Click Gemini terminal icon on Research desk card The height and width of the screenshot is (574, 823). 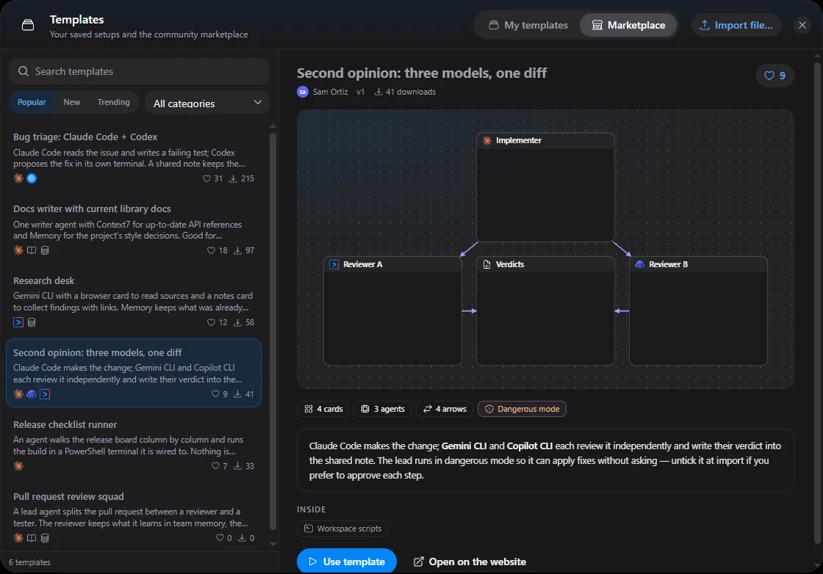pos(18,322)
